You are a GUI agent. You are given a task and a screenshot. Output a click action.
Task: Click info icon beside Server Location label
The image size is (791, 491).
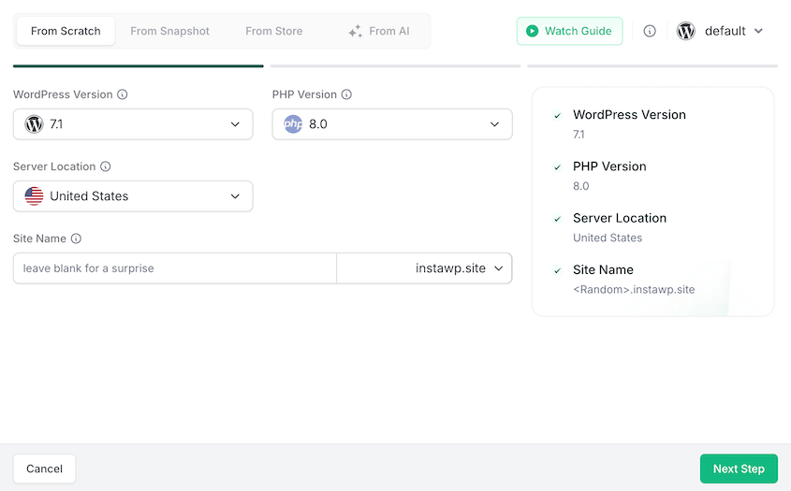(105, 166)
